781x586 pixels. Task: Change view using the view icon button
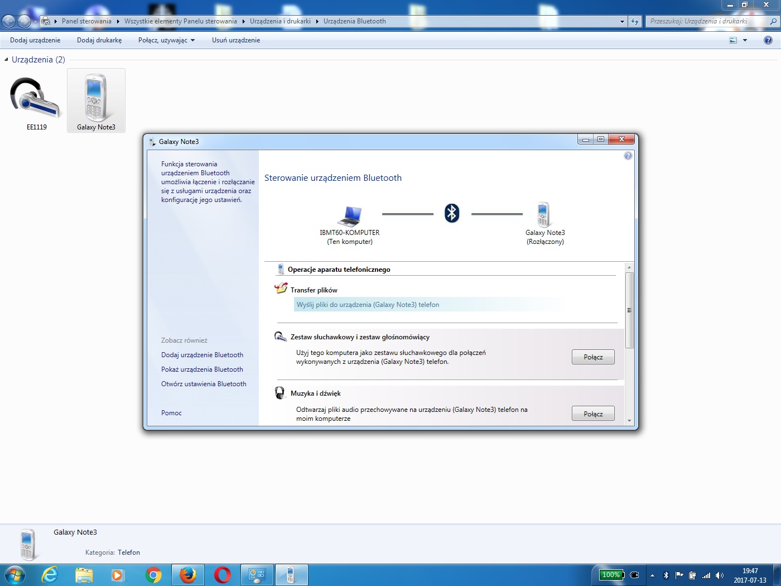click(x=733, y=40)
